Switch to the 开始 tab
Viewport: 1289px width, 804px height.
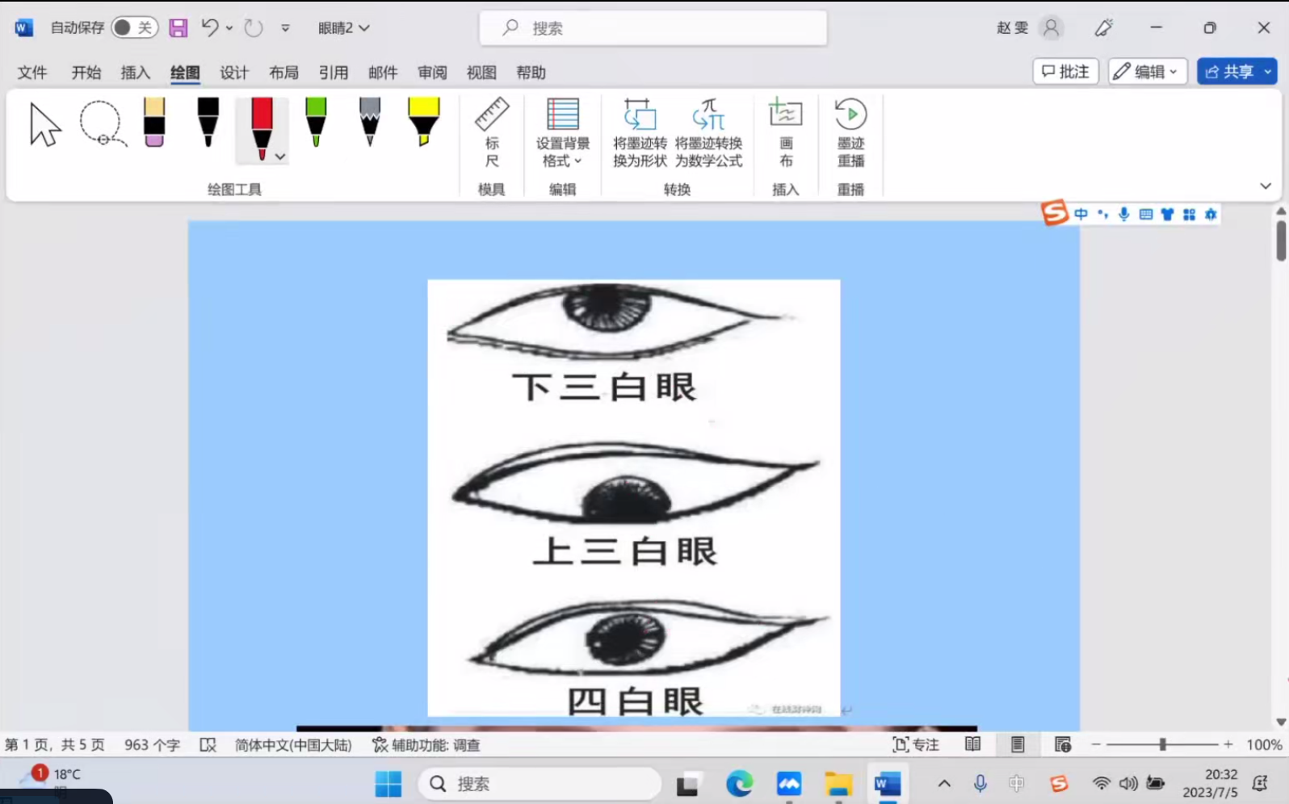tap(86, 73)
